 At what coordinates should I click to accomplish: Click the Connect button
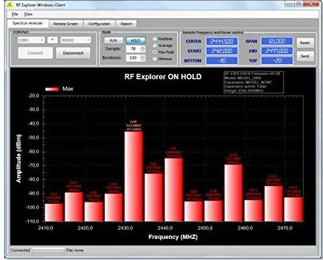[x=36, y=53]
